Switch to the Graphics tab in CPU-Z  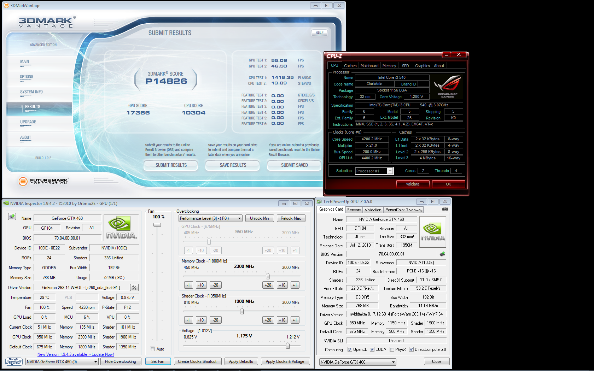[422, 66]
